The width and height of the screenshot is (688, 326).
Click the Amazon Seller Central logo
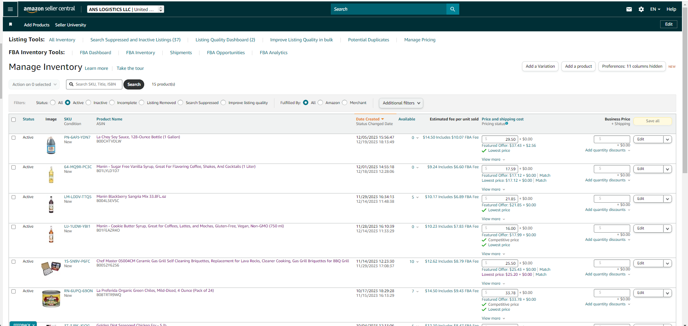(49, 9)
